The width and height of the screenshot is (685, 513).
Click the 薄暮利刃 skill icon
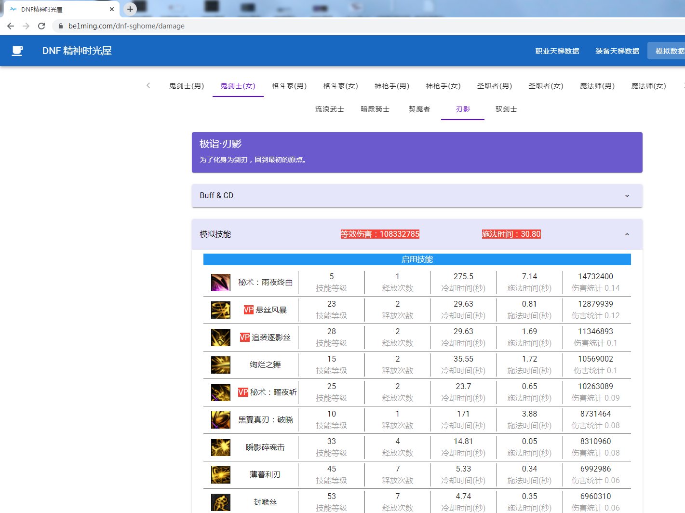[x=220, y=474]
